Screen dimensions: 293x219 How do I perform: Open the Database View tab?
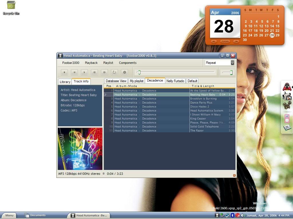[116, 81]
